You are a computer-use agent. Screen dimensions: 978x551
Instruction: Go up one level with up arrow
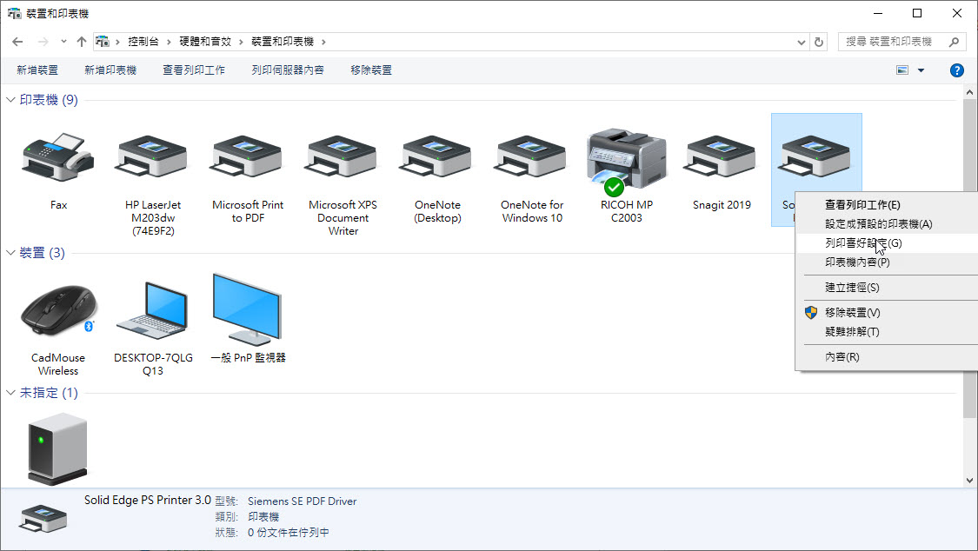tap(82, 42)
